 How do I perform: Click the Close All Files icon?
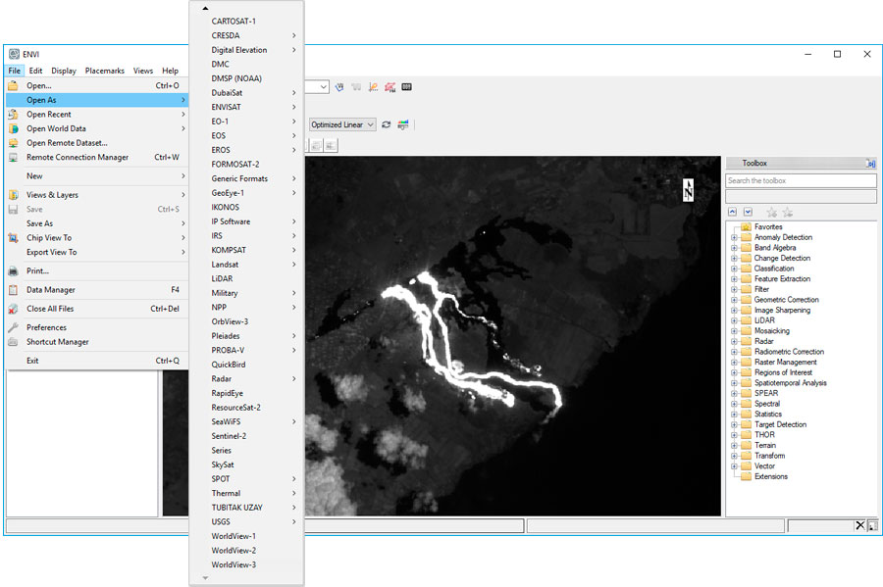tap(13, 310)
